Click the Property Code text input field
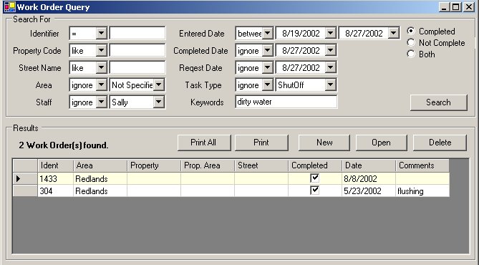Screen dimensions: 479x265 [137, 50]
